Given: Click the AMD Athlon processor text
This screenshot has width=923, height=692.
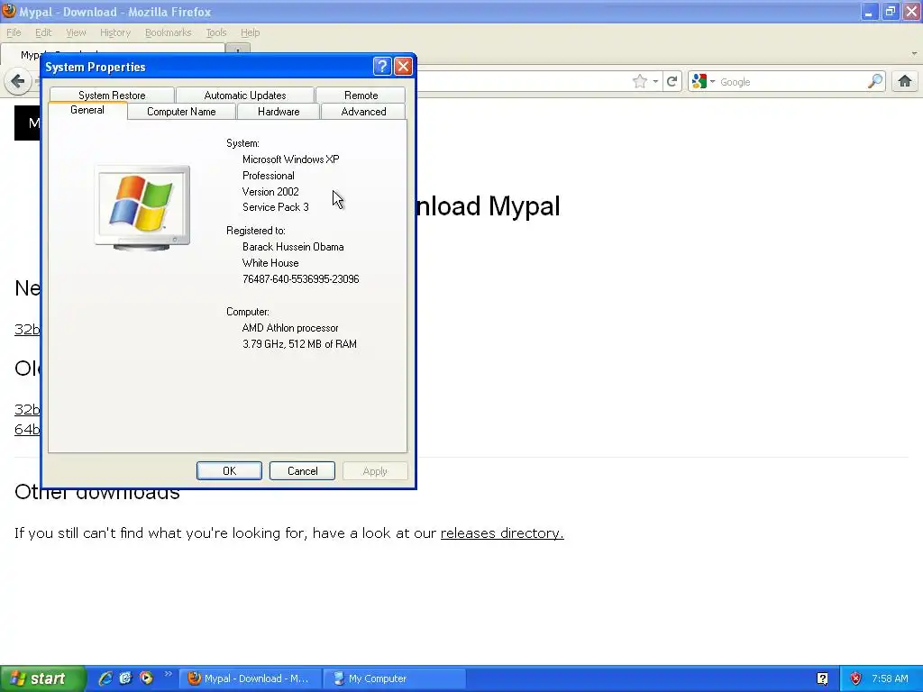Looking at the screenshot, I should [290, 328].
